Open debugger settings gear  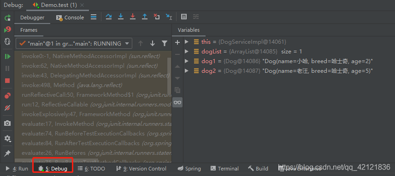pyautogui.click(x=7, y=138)
